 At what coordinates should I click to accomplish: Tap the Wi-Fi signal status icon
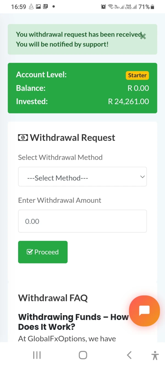tap(111, 7)
